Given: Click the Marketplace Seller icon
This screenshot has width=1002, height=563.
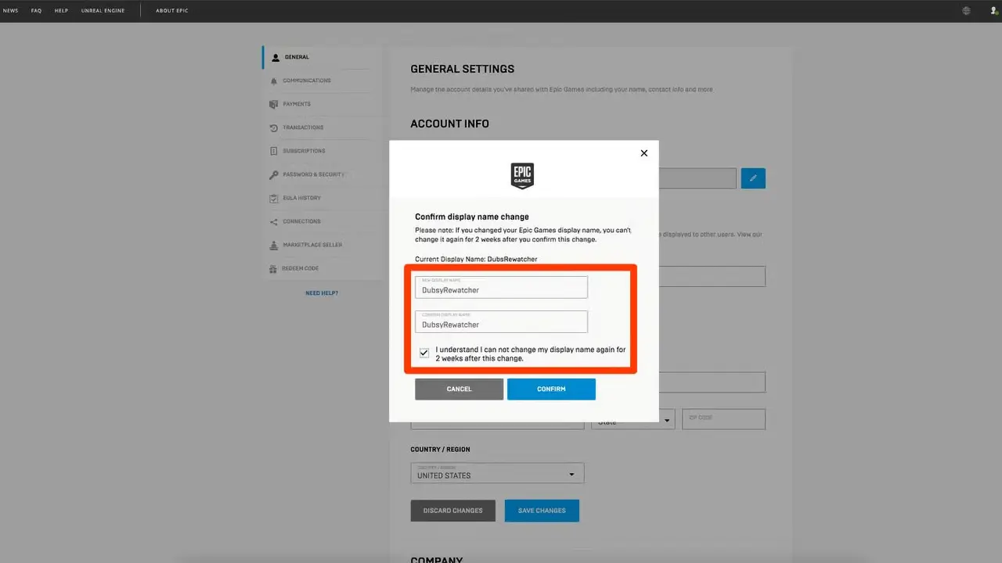Looking at the screenshot, I should 274,245.
